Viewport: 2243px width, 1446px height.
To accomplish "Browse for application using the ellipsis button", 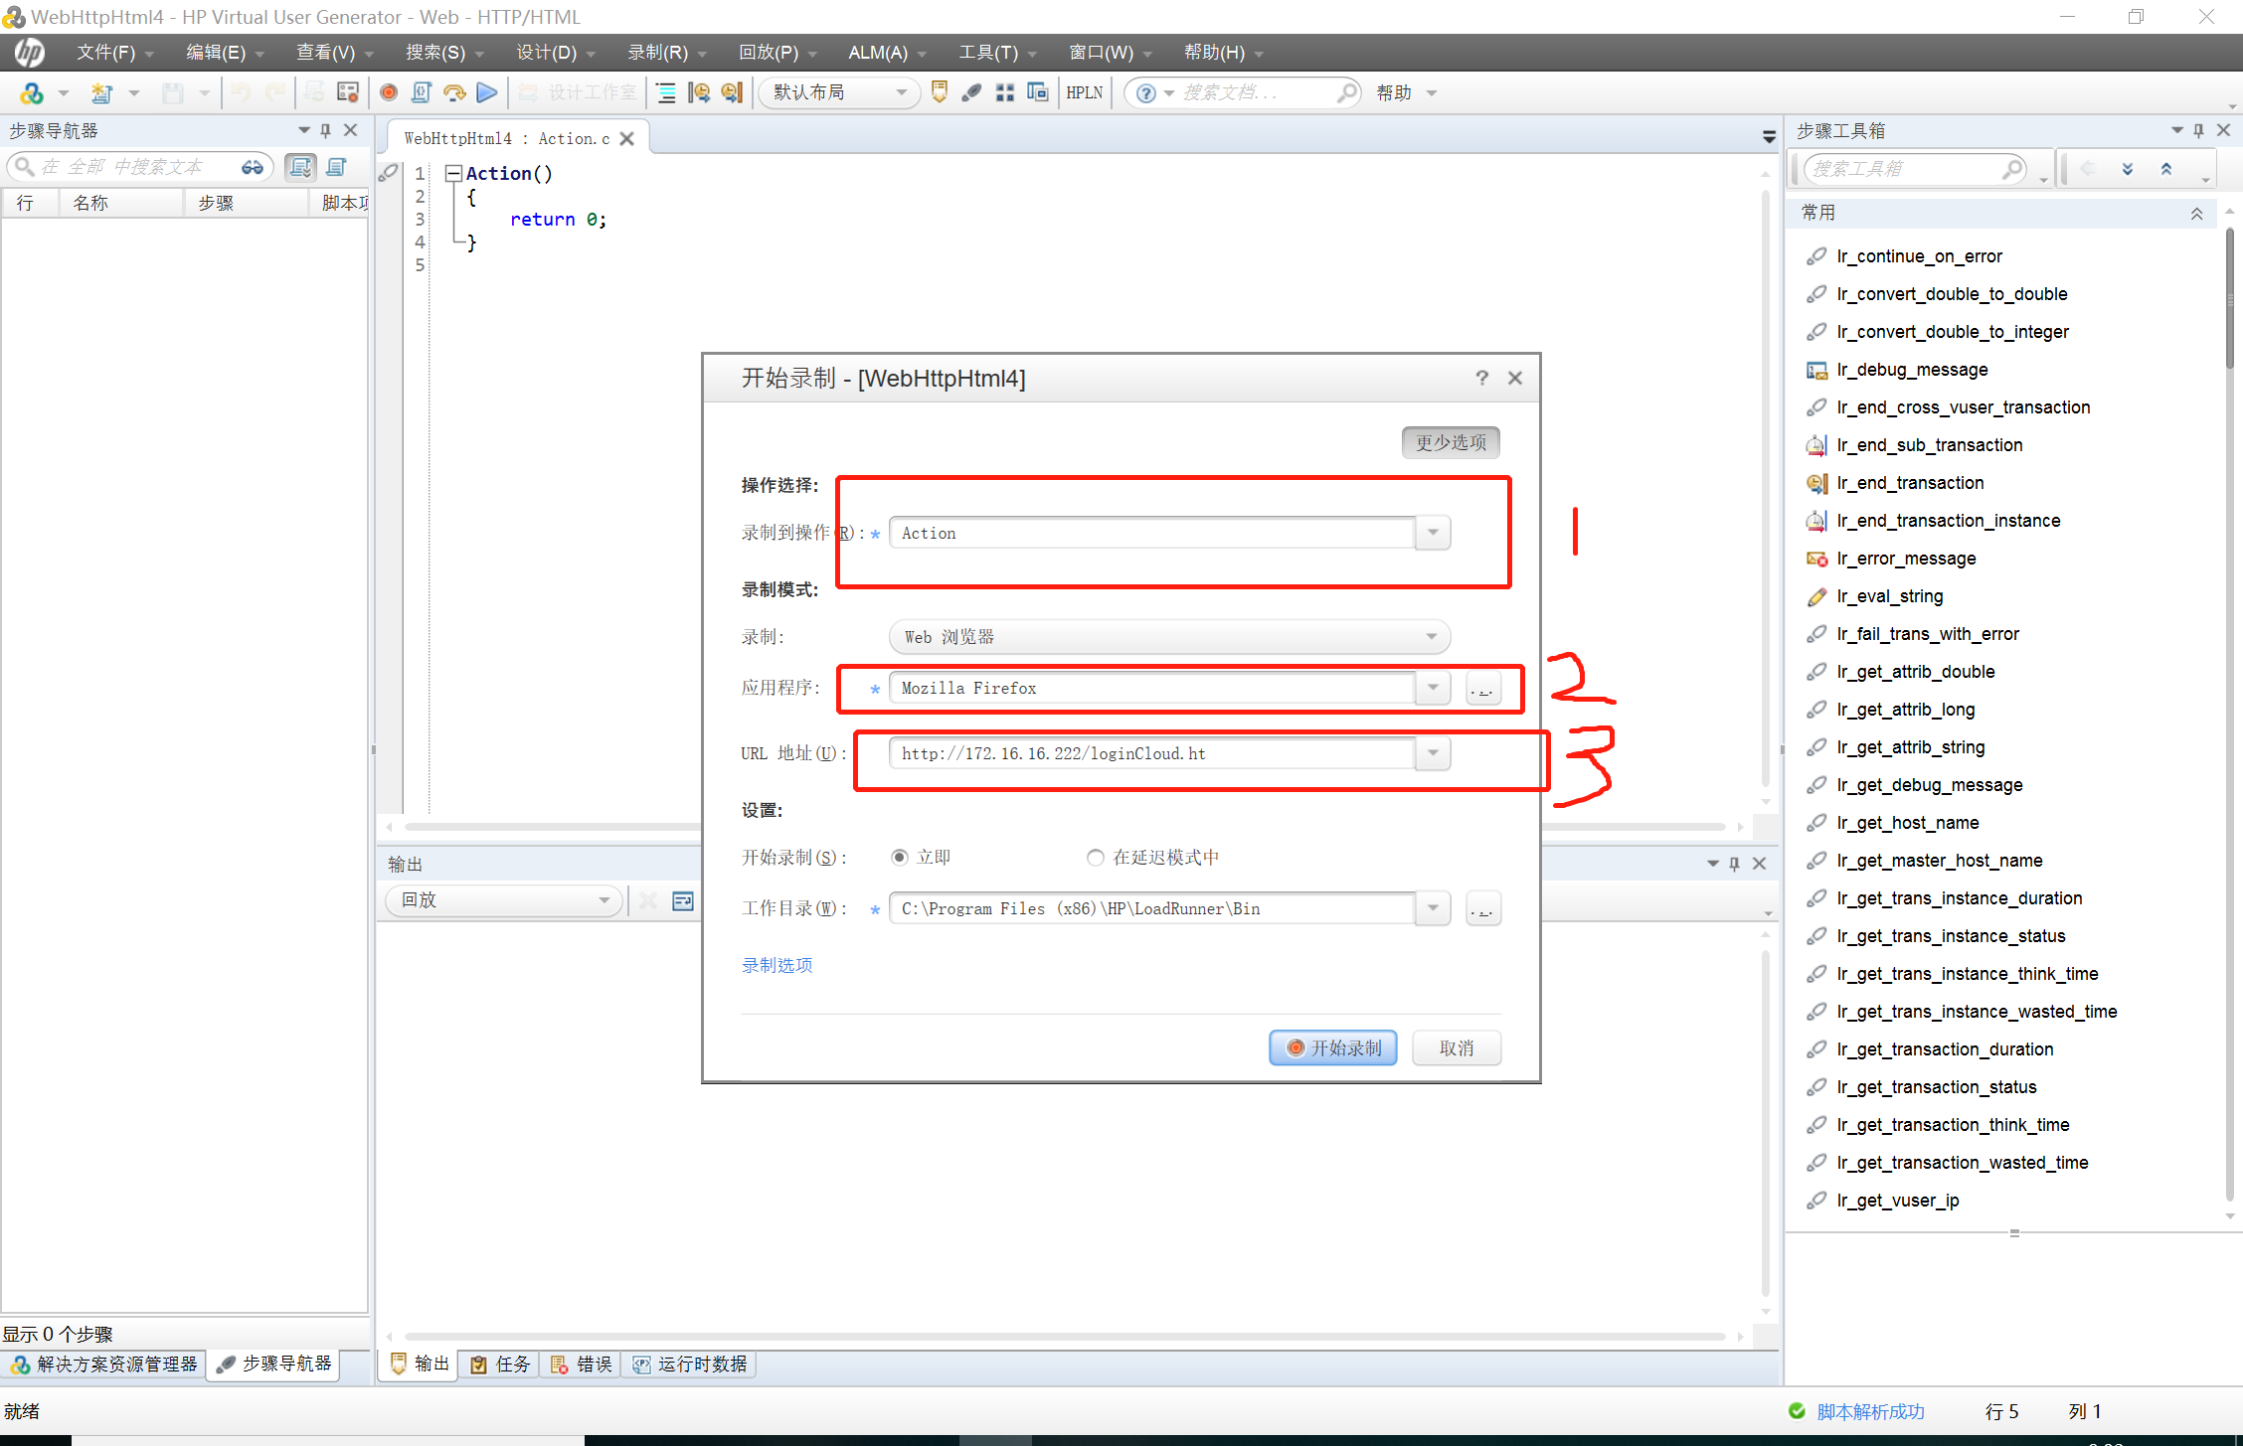I will coord(1483,689).
